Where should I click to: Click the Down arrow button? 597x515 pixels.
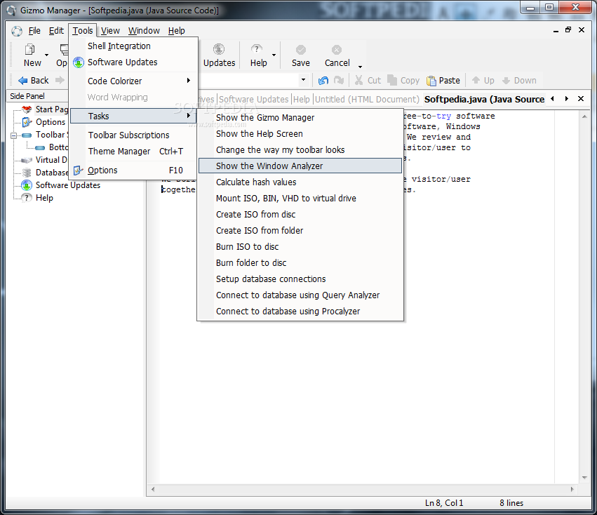click(x=519, y=81)
